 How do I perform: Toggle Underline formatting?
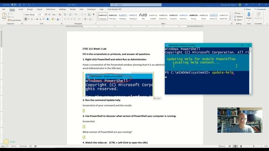[32, 19]
